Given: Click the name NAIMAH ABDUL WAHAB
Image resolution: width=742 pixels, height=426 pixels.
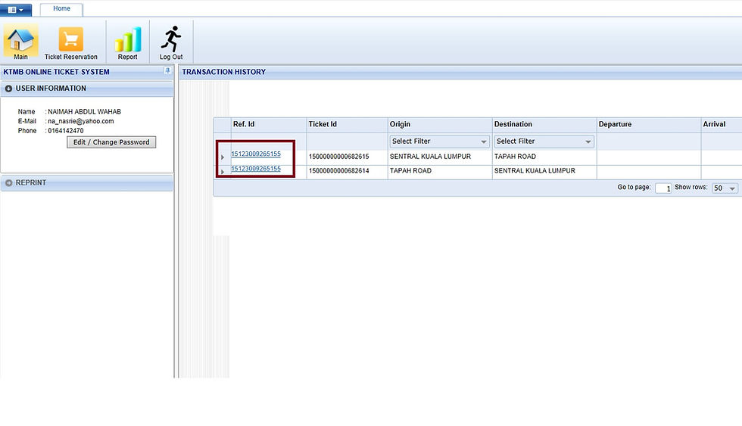Looking at the screenshot, I should 84,111.
